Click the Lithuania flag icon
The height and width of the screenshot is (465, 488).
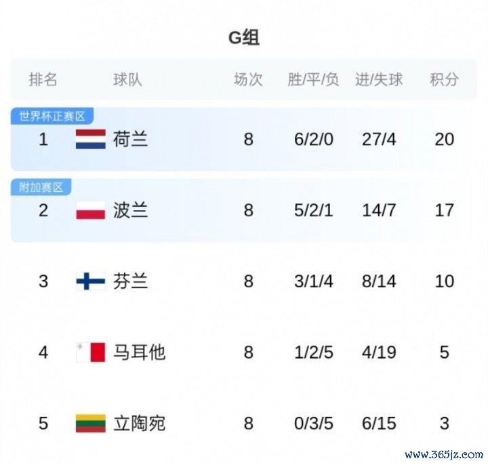(90, 423)
